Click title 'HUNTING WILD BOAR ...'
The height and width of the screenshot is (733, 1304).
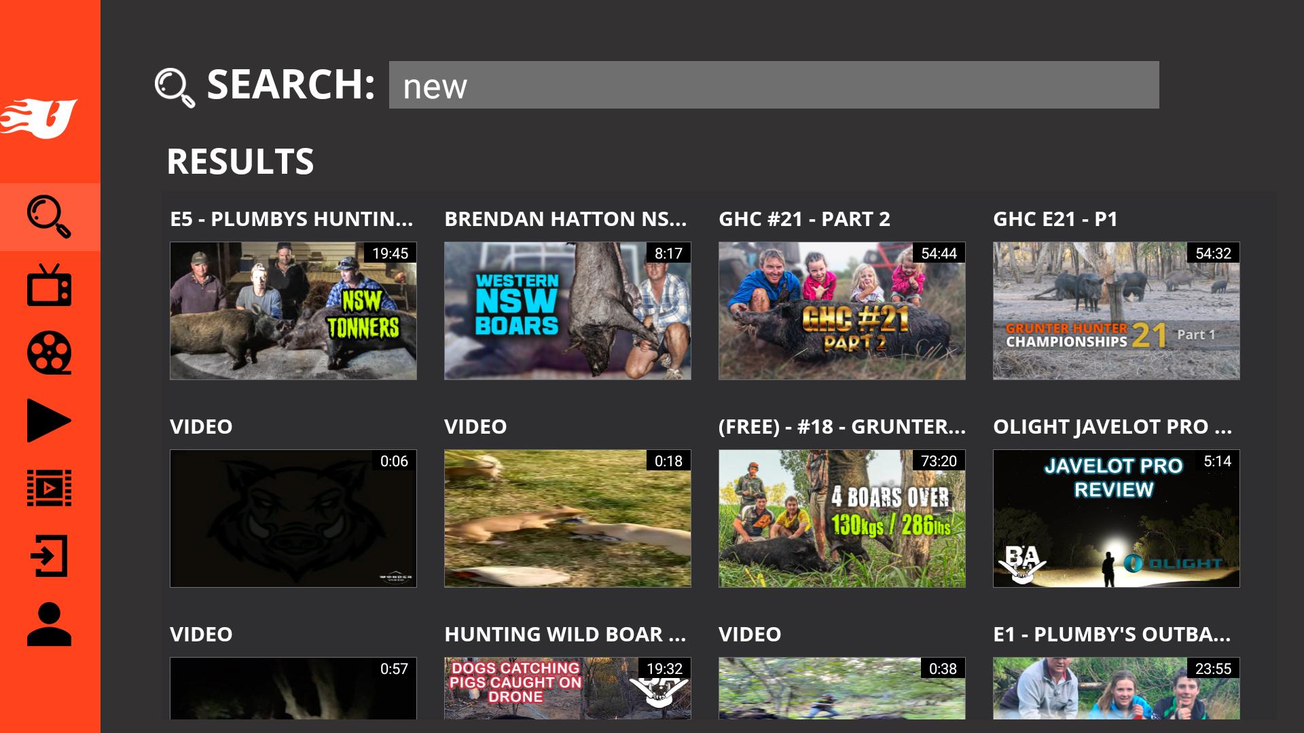click(565, 635)
